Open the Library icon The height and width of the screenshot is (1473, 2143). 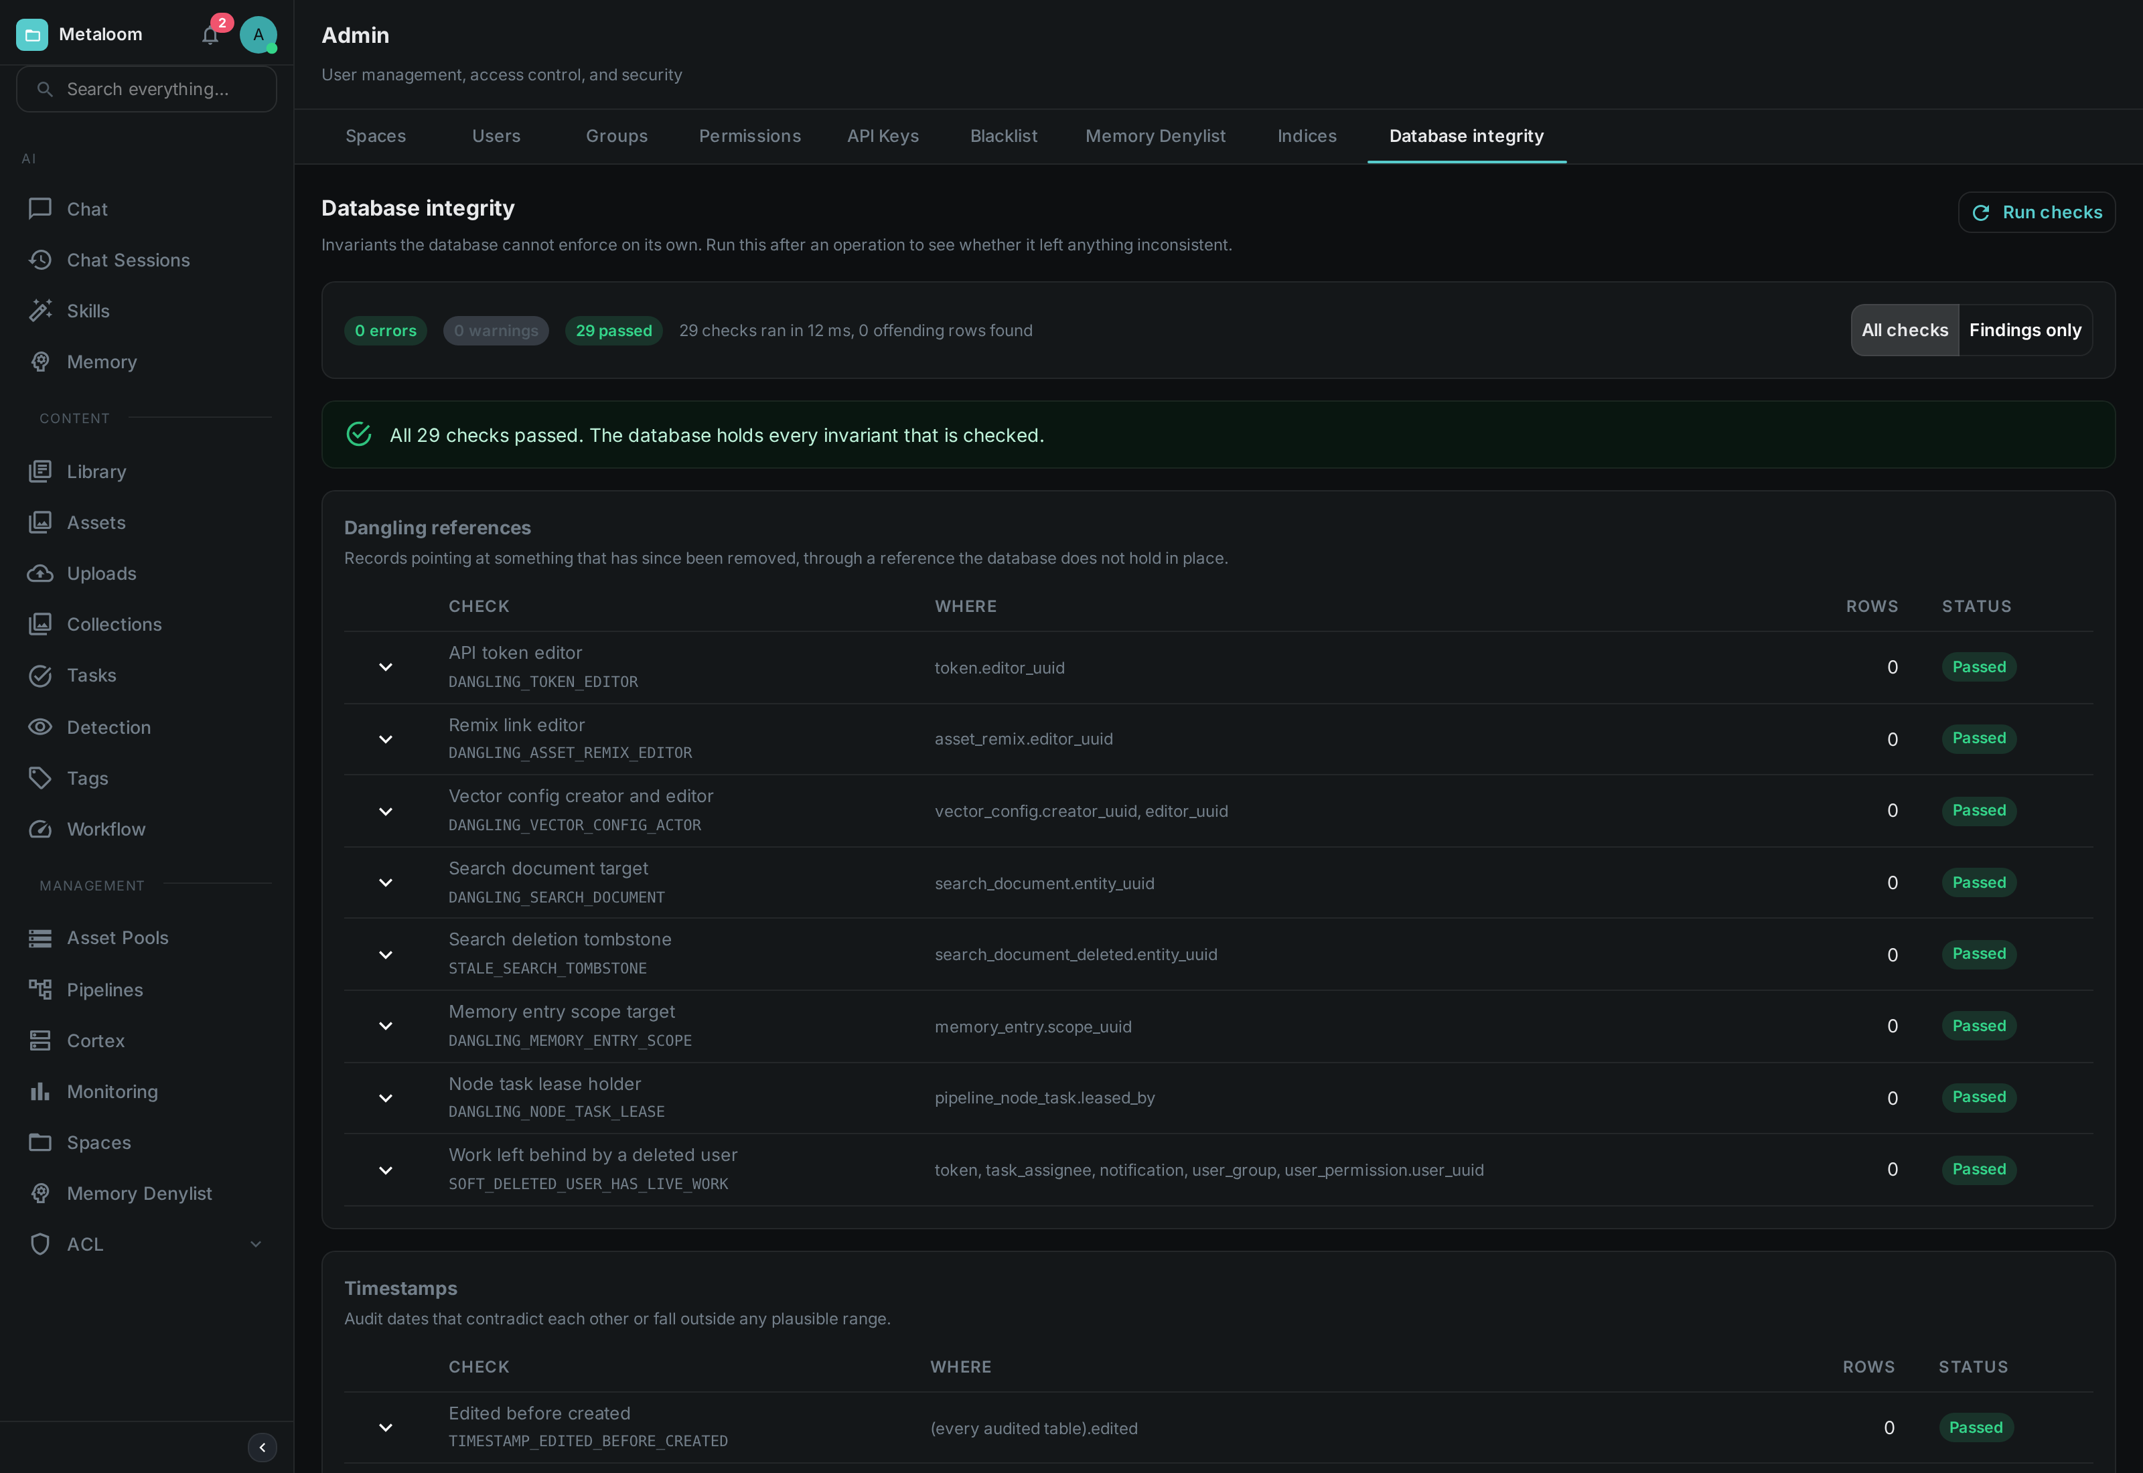tap(40, 471)
